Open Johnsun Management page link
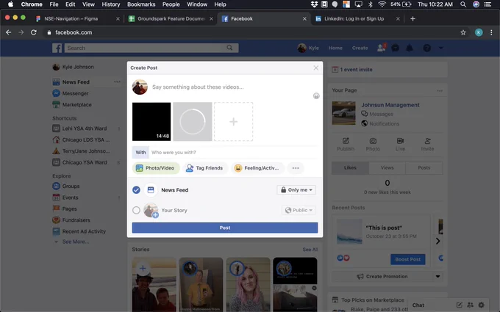500x312 pixels. coord(390,105)
